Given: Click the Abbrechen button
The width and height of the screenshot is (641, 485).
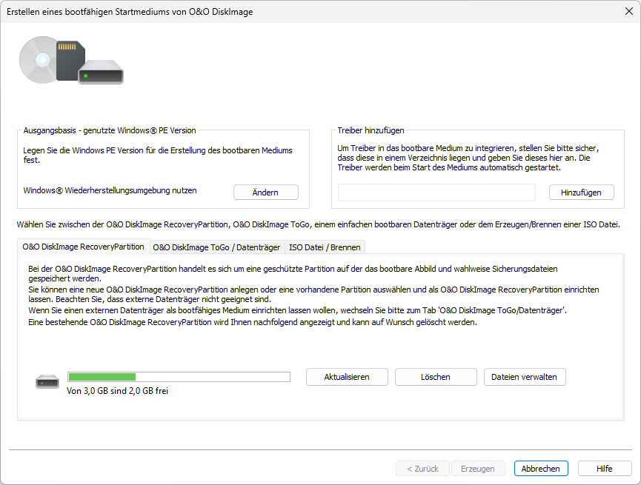Looking at the screenshot, I should [x=541, y=469].
